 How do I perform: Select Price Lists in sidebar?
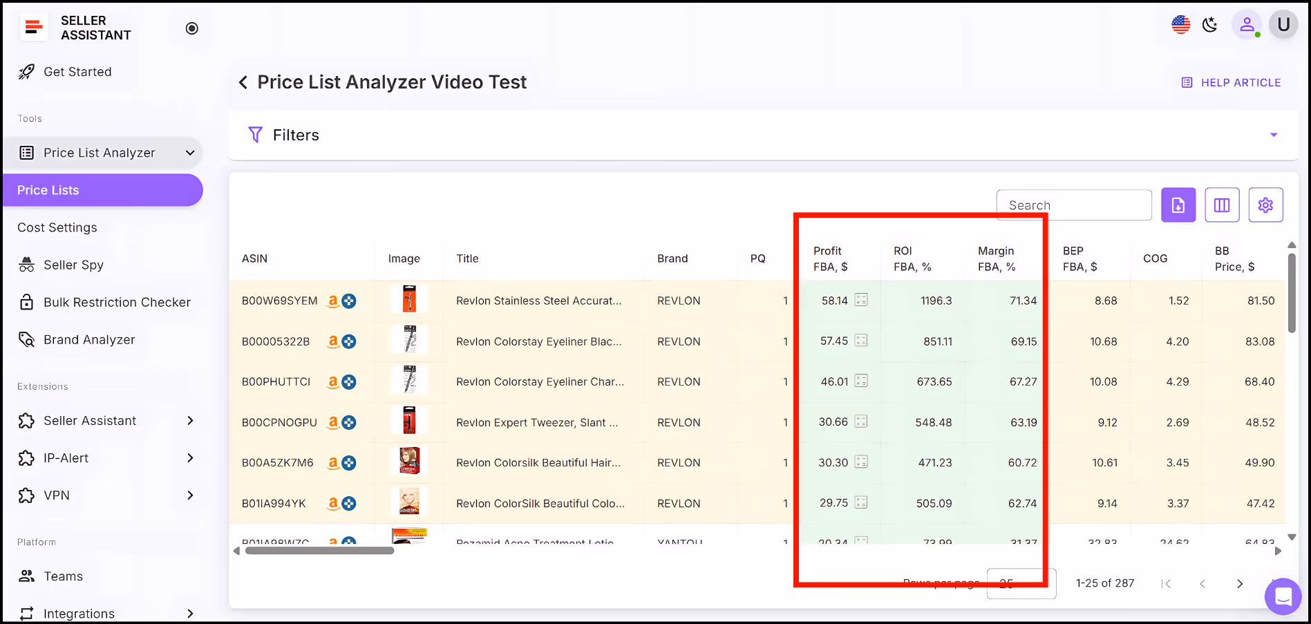tap(103, 190)
